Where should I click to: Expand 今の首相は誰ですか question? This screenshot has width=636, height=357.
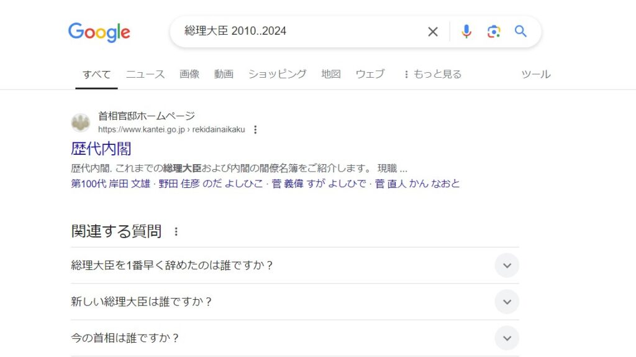(507, 338)
